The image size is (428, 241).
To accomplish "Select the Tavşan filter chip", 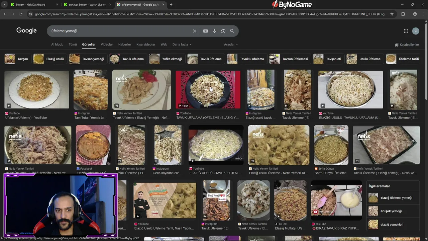I will coord(17,59).
